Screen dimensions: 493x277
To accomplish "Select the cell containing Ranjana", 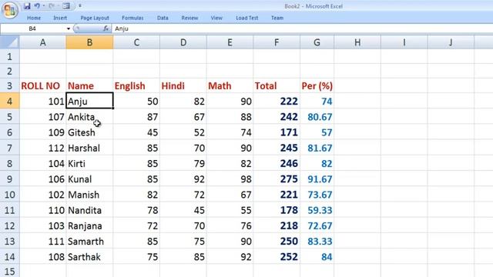I will 89,225.
